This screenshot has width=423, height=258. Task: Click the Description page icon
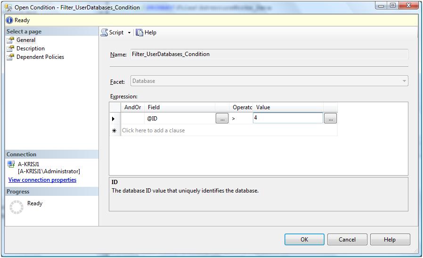pyautogui.click(x=10, y=48)
